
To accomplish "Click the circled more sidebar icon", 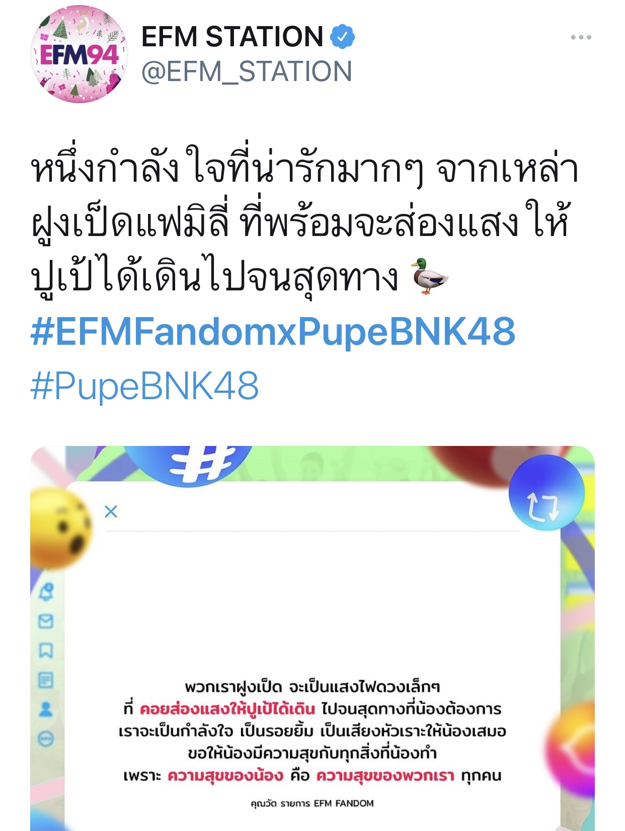I will coord(46,738).
